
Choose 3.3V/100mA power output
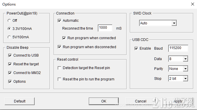coord(9,29)
